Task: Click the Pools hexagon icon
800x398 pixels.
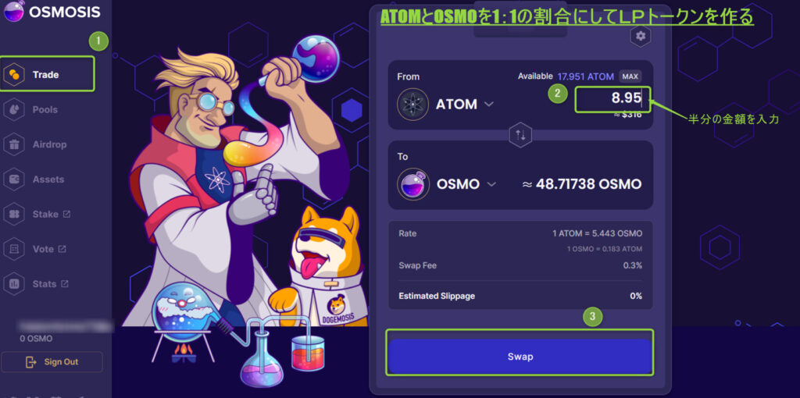Action: pyautogui.click(x=14, y=109)
